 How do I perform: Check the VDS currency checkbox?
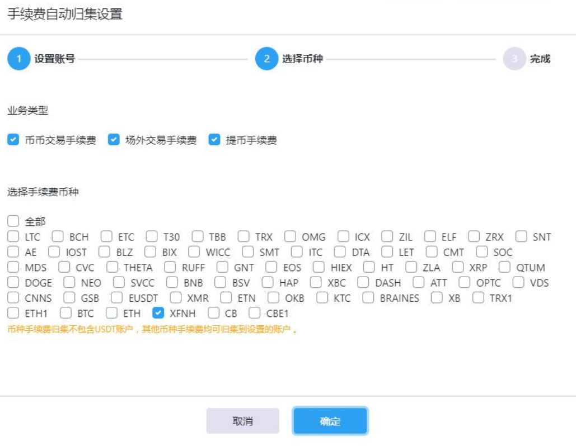tap(518, 282)
